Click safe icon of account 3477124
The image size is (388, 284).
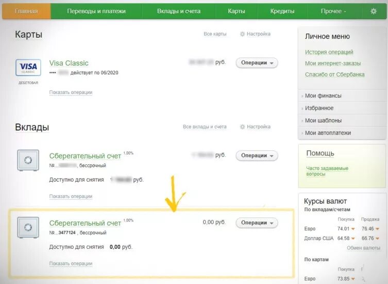point(28,227)
